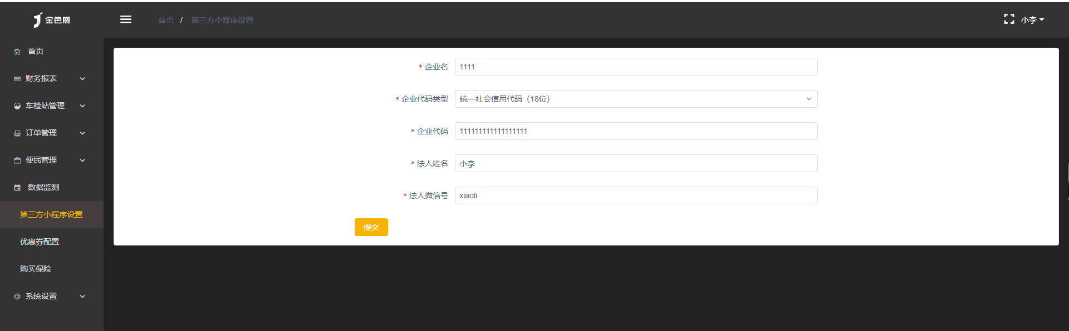Image resolution: width=1069 pixels, height=331 pixels.
Task: Select 第三方小程序设置 in the sidebar
Action: point(52,214)
